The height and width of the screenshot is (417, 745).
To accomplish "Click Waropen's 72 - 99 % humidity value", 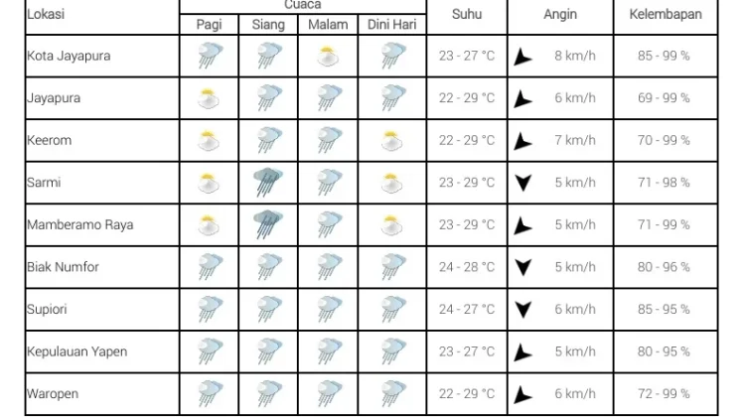I will (664, 394).
